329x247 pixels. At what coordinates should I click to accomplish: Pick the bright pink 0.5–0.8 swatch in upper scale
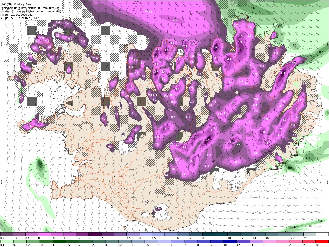coord(45,234)
